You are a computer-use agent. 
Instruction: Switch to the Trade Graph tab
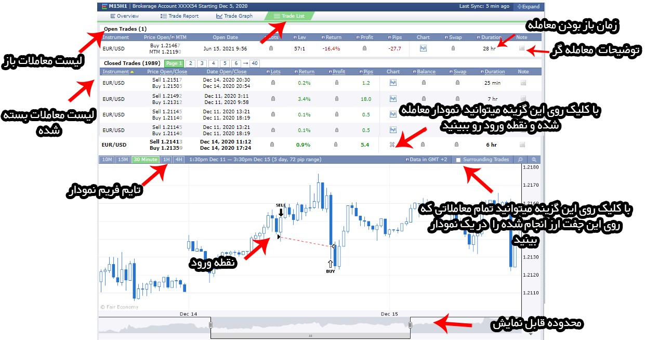click(234, 16)
